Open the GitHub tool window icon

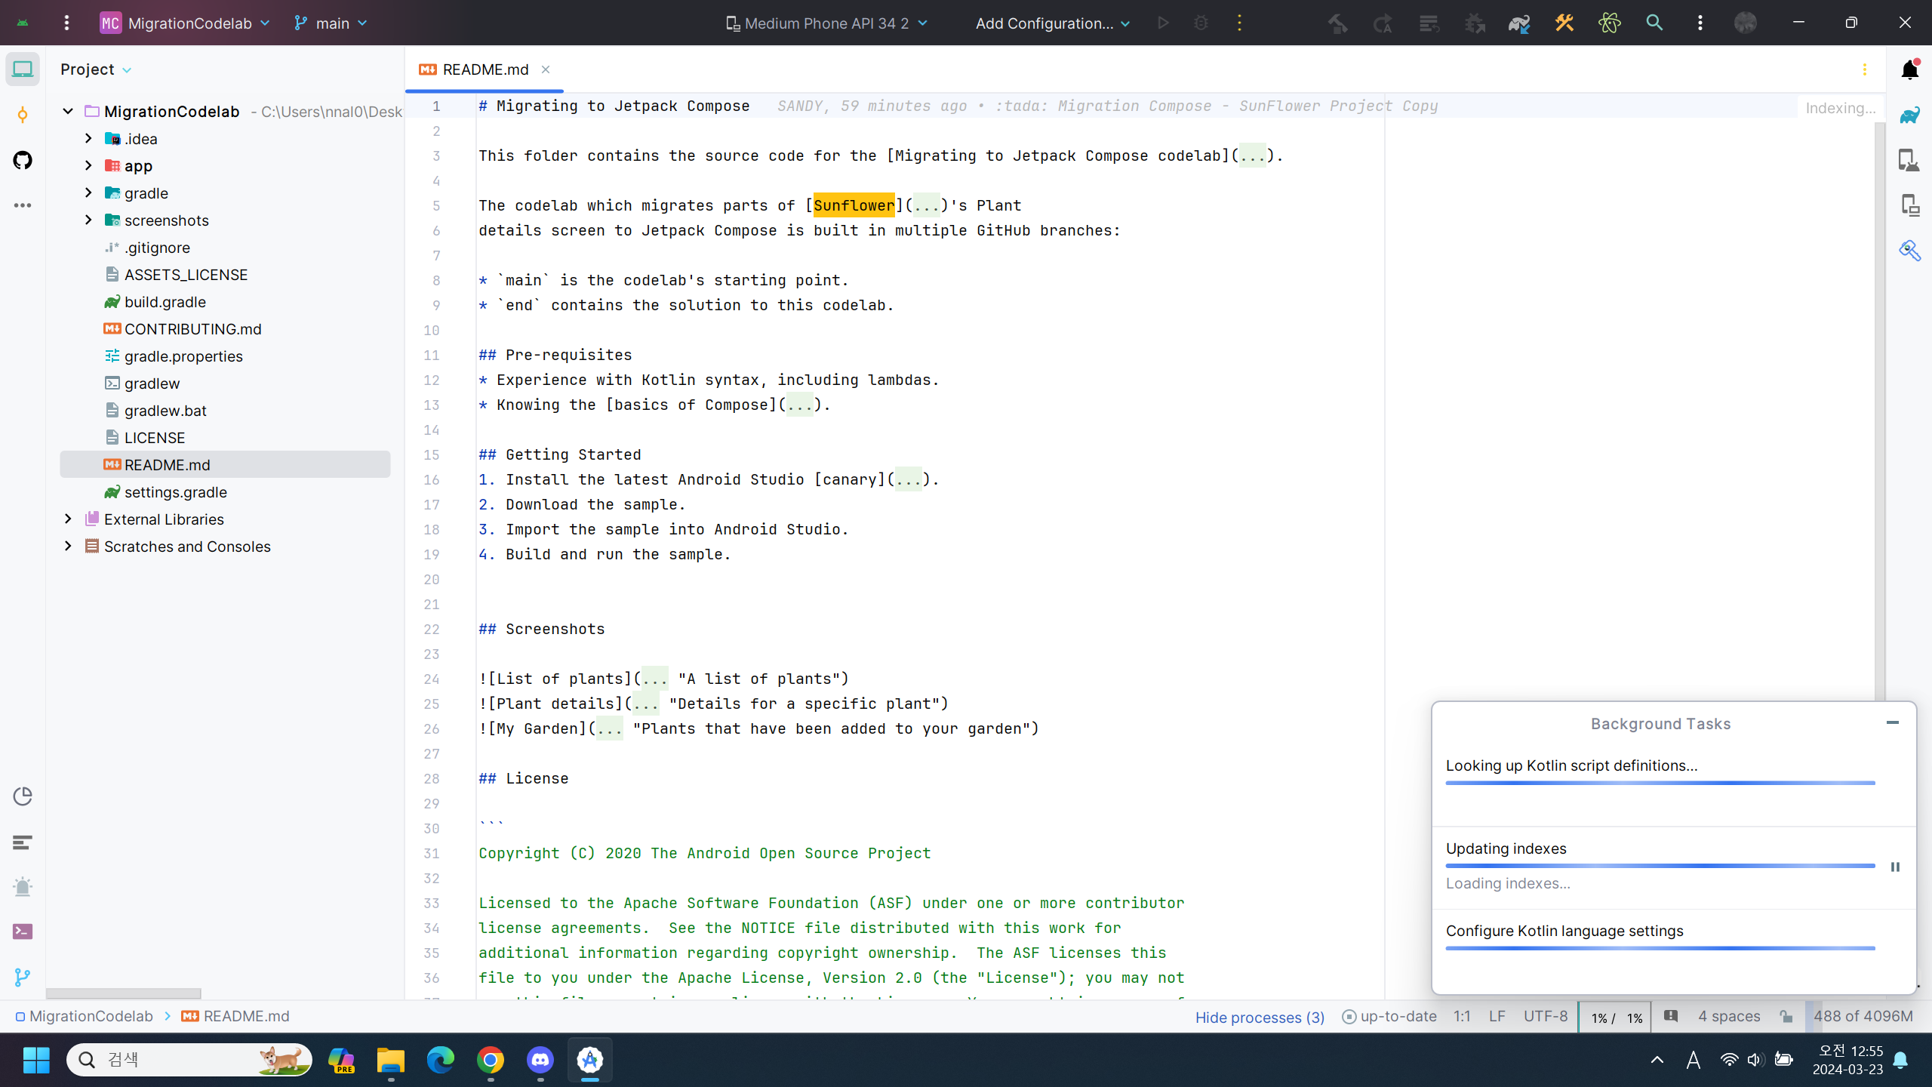[23, 160]
